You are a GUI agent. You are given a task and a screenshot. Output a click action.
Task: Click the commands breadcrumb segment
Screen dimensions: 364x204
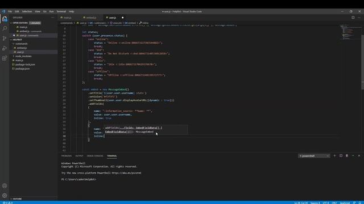(67, 23)
